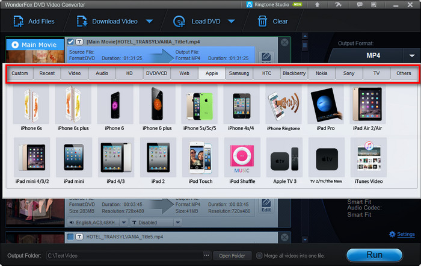421x266 pixels.
Task: Select the iPhone 4s/4 profile
Action: pyautogui.click(x=241, y=108)
